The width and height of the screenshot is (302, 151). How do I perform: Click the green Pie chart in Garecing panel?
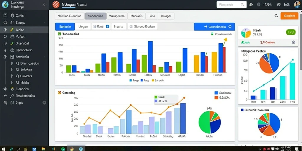[210, 122]
